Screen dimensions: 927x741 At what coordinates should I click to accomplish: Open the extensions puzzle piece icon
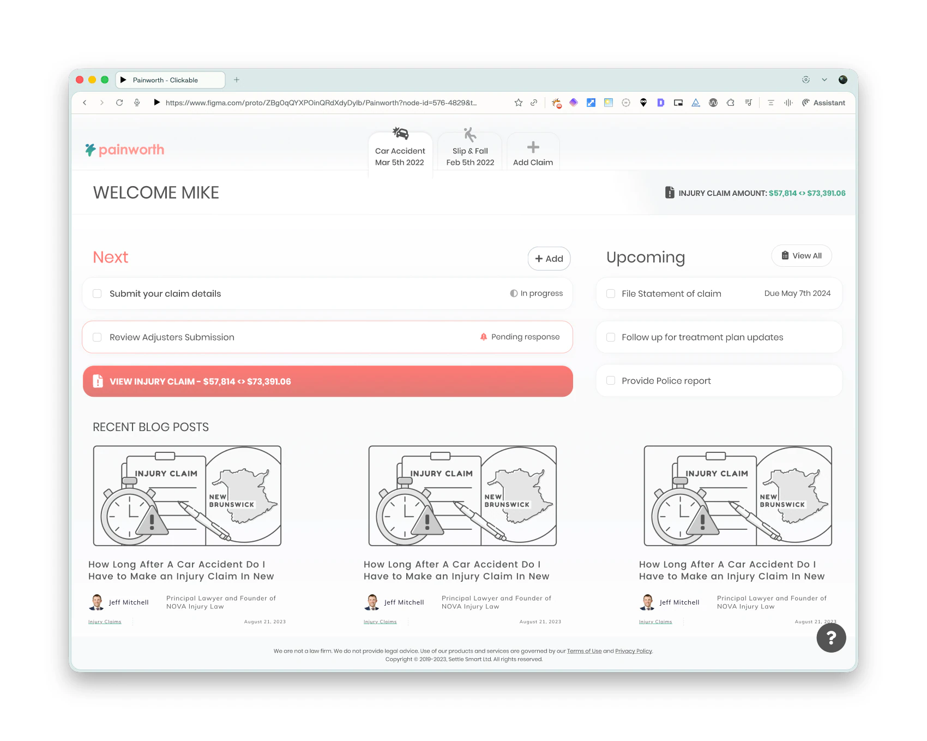[731, 103]
